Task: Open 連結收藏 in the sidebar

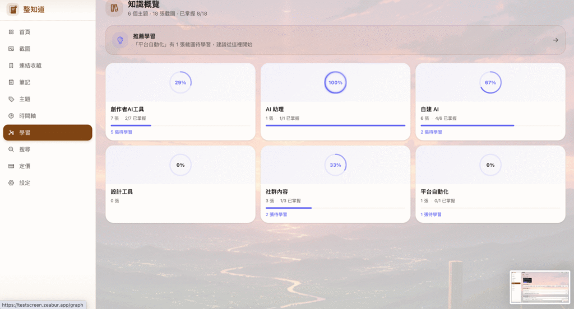Action: (x=48, y=65)
